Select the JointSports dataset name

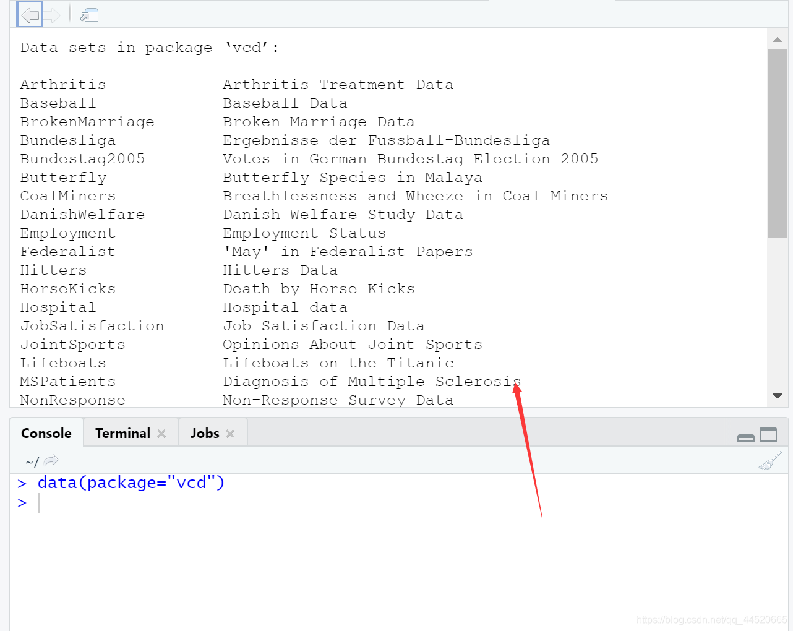73,345
